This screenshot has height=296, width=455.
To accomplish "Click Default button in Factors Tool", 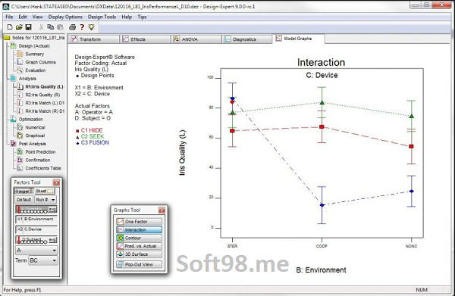I will [24, 200].
